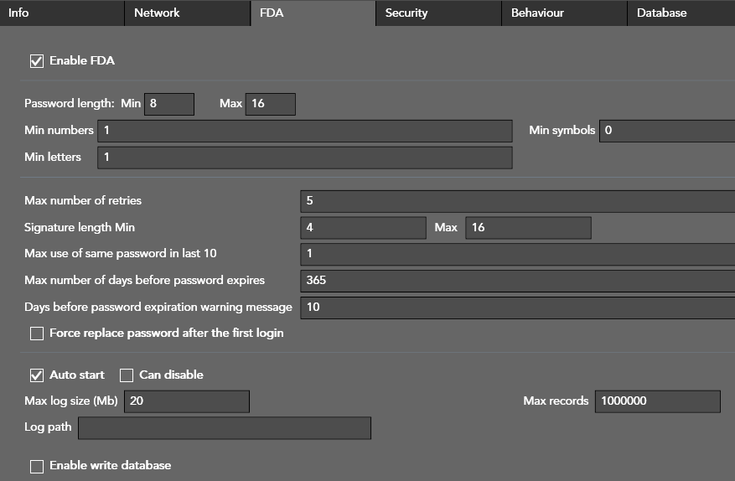Edit the Signature length Min field

click(363, 228)
